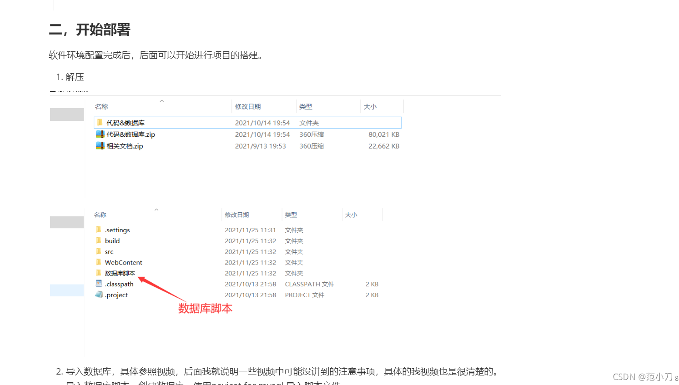The width and height of the screenshot is (679, 385).
Task: Click the .classpath file icon
Action: click(x=99, y=283)
